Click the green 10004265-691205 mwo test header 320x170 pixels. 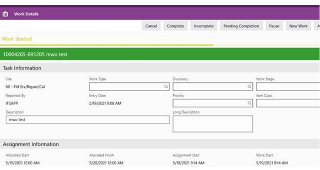pos(160,54)
